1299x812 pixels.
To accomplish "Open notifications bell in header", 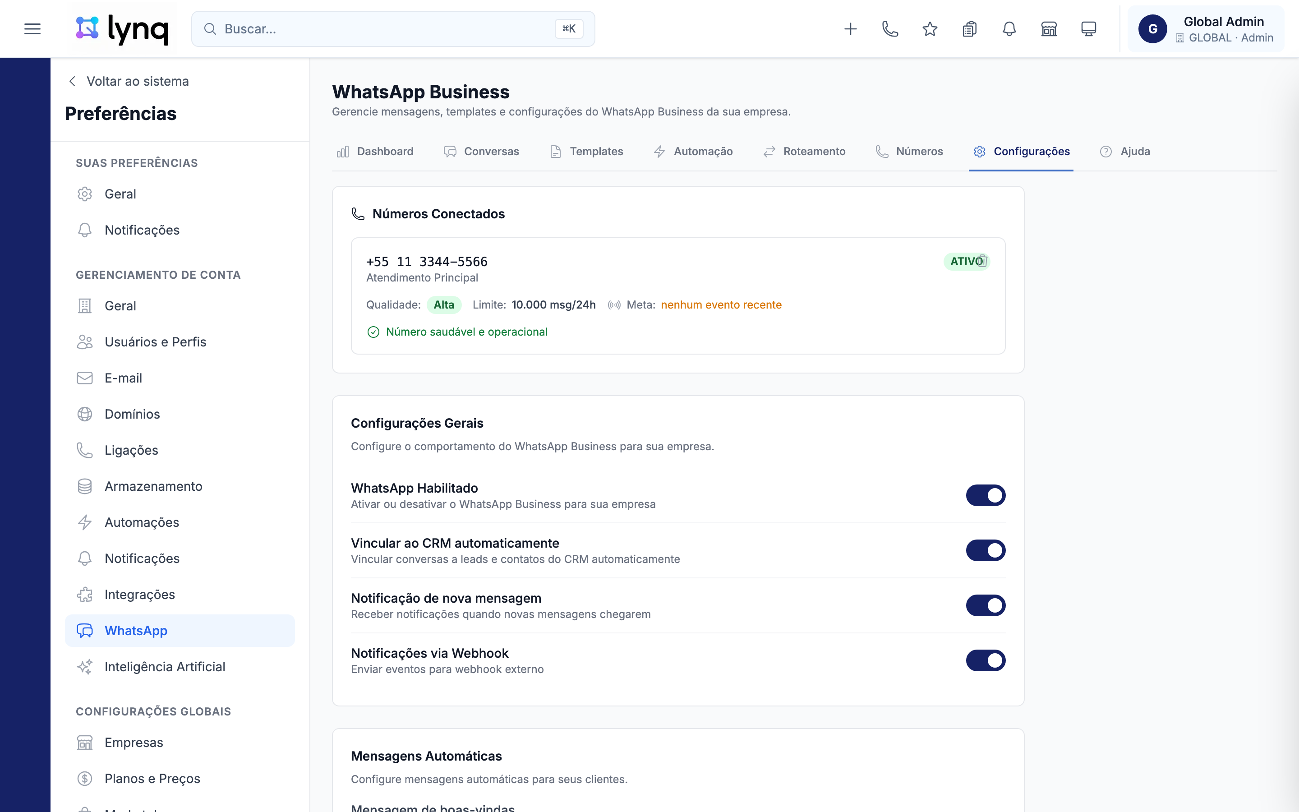I will tap(1009, 29).
